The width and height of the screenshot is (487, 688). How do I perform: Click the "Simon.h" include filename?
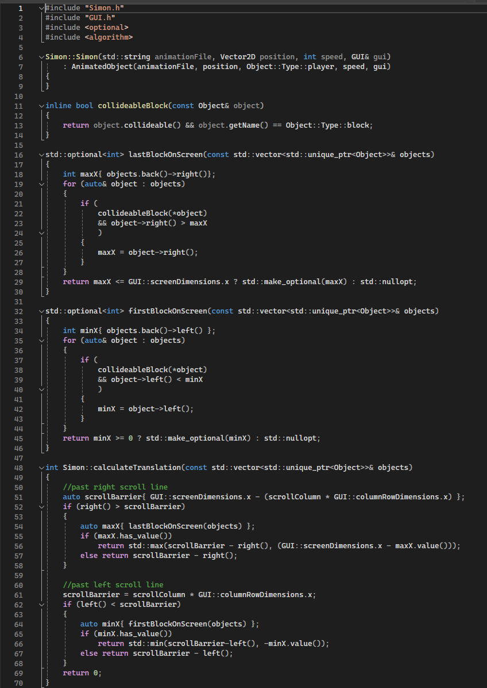(103, 7)
